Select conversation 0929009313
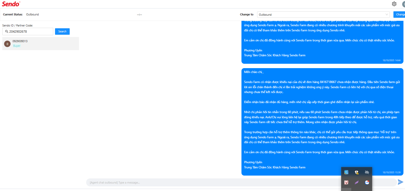 click(x=41, y=43)
